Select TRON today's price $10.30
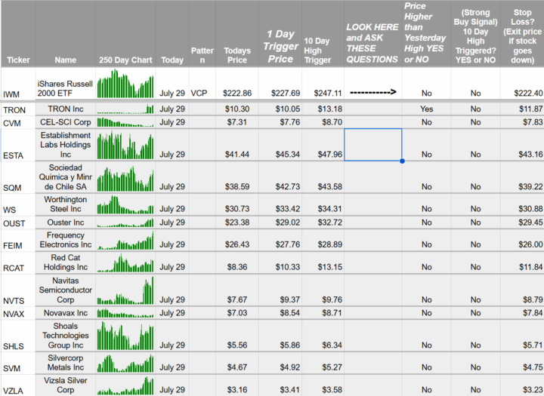 pos(237,109)
